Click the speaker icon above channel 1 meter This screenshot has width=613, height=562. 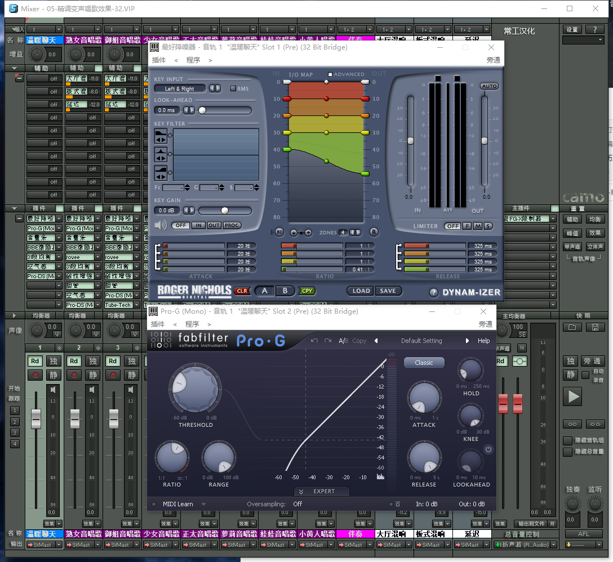[x=53, y=390]
